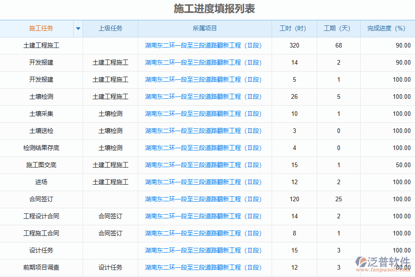Open project link in the 土壤采集 row
This screenshot has height=277, width=415.
tap(203, 114)
